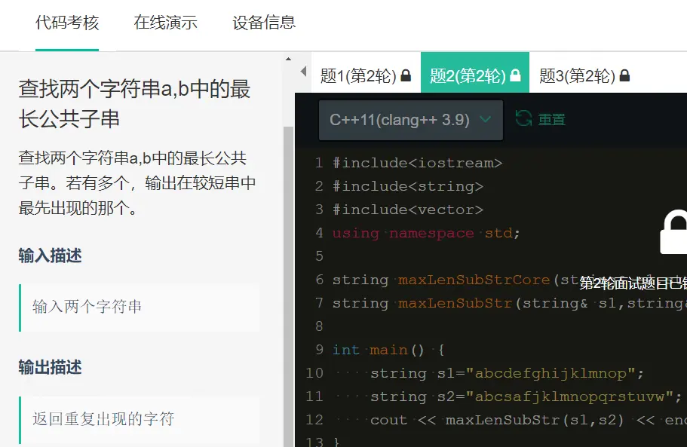Image resolution: width=687 pixels, height=447 pixels.
Task: Click the 返回重复出现的字符 description box
Action: [140, 419]
